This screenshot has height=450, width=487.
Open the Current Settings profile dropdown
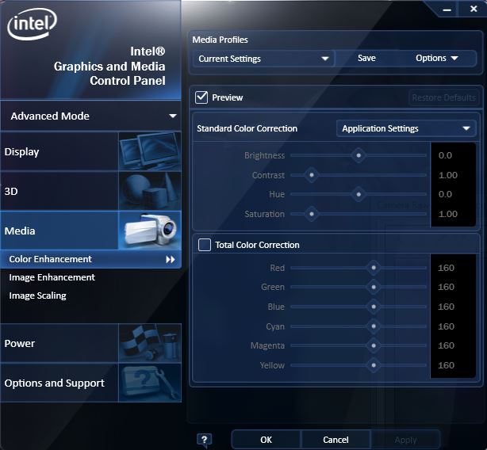263,59
